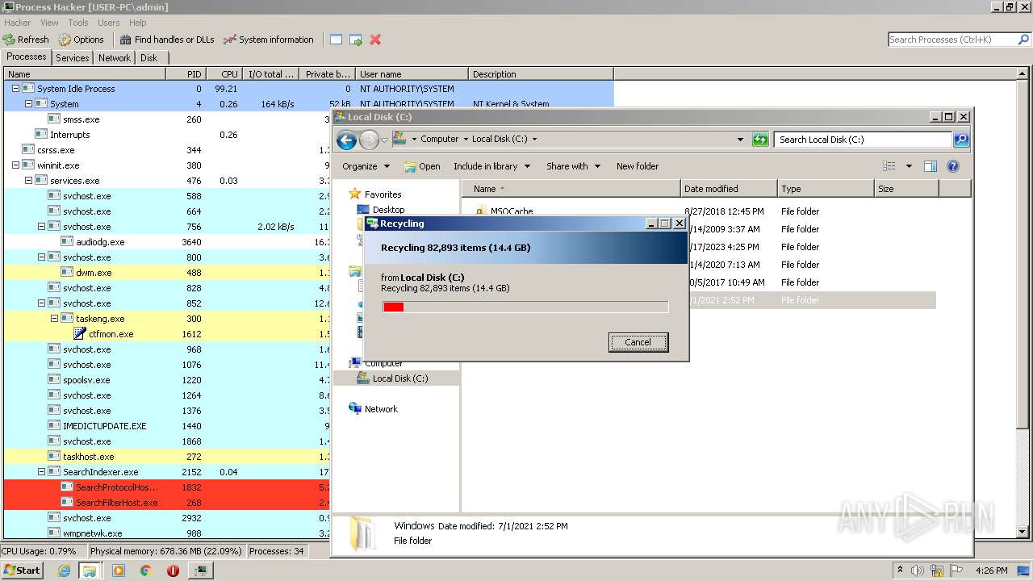Collapse the SearchIndexer.exe node

click(41, 472)
